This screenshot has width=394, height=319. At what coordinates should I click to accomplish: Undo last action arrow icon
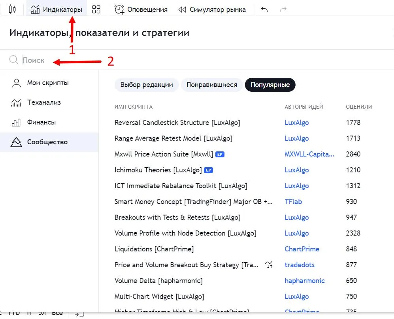point(264,9)
